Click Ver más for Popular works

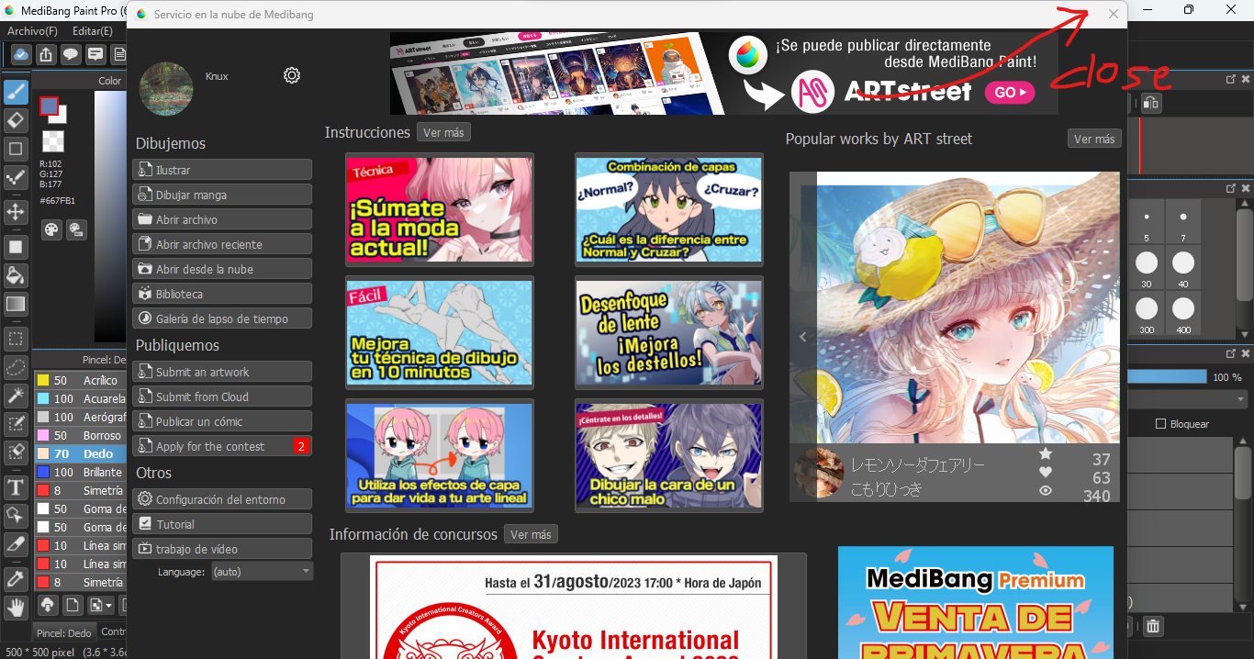point(1095,139)
